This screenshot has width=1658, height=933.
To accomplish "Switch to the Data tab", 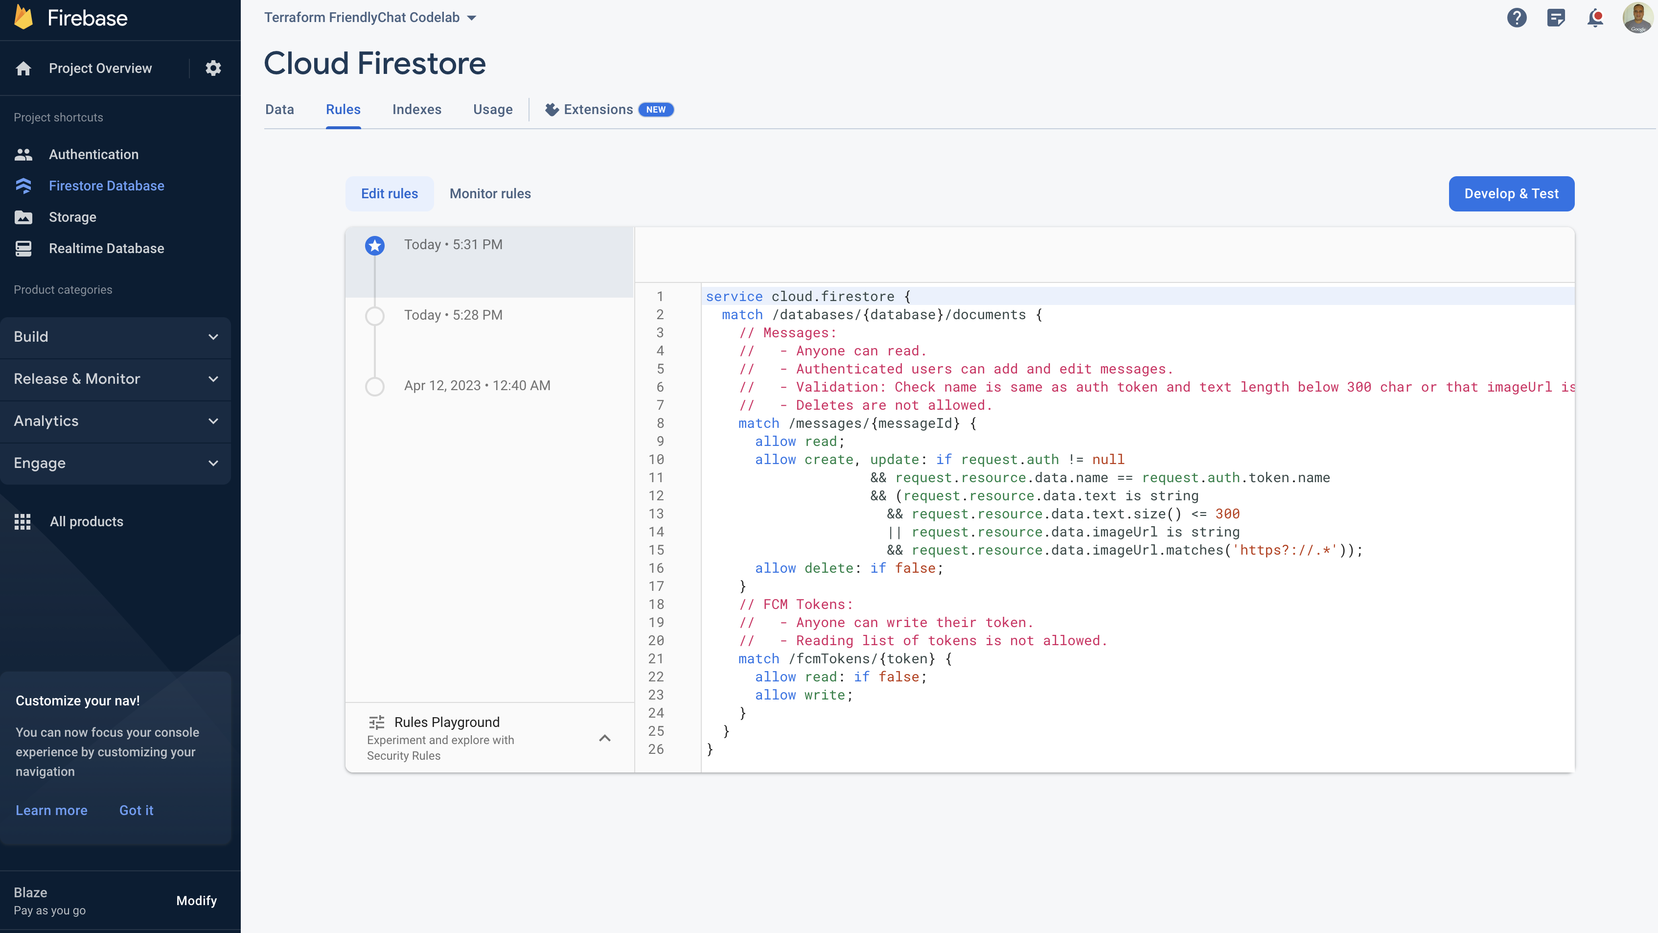I will (279, 109).
